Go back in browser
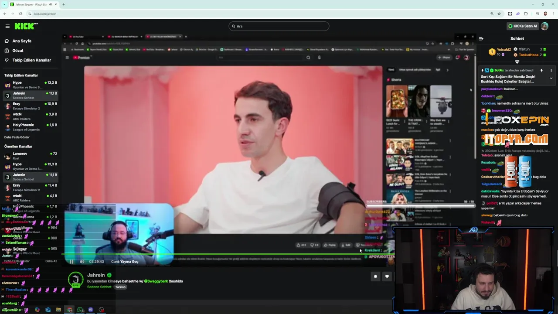Image resolution: width=558 pixels, height=314 pixels. pos(5,14)
